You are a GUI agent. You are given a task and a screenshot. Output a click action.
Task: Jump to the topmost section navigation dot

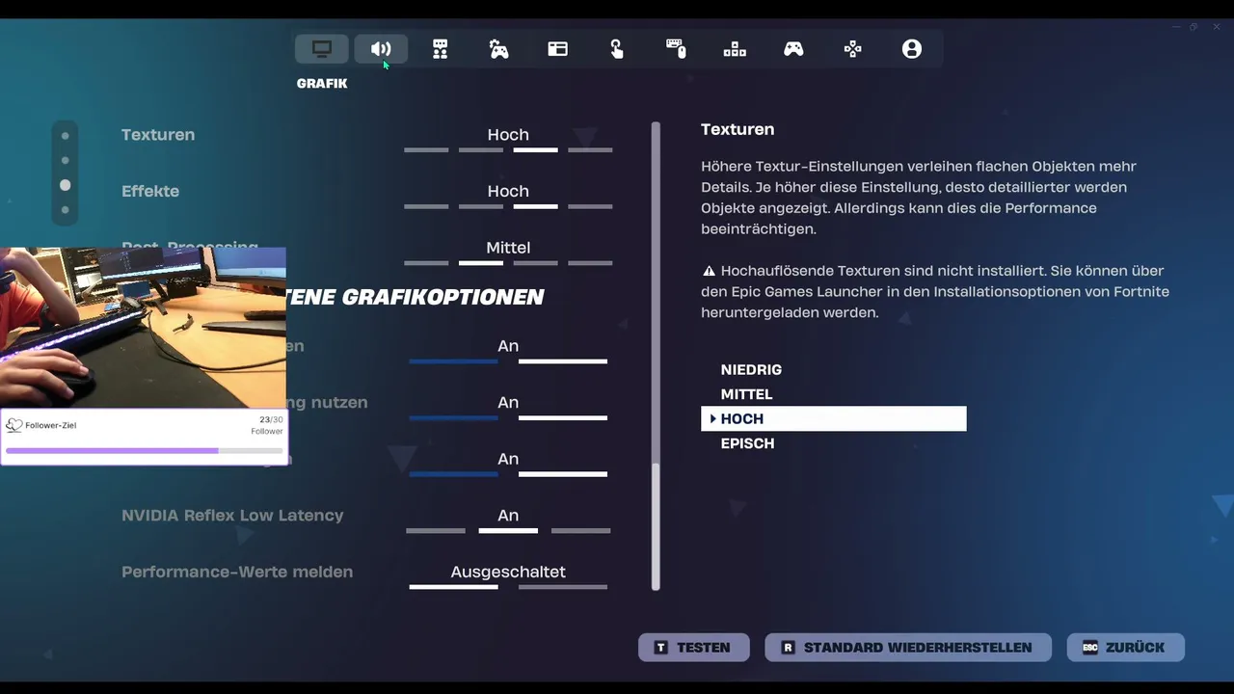coord(66,136)
